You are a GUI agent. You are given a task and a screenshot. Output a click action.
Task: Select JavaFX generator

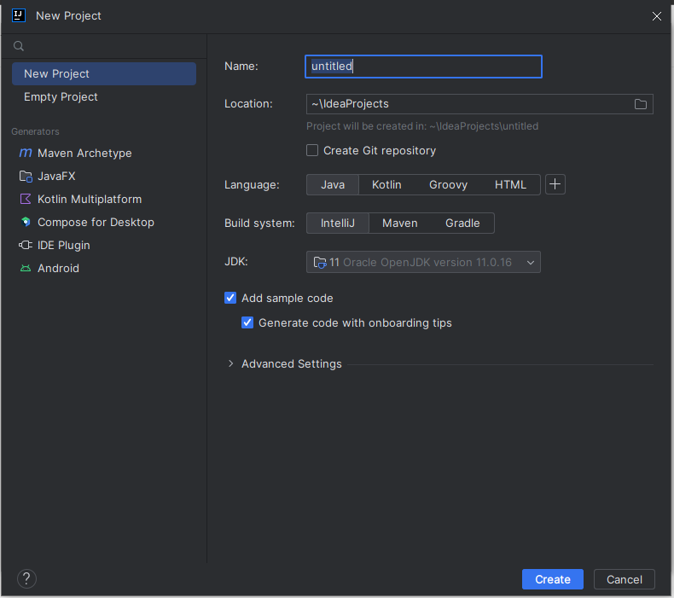(x=104, y=177)
